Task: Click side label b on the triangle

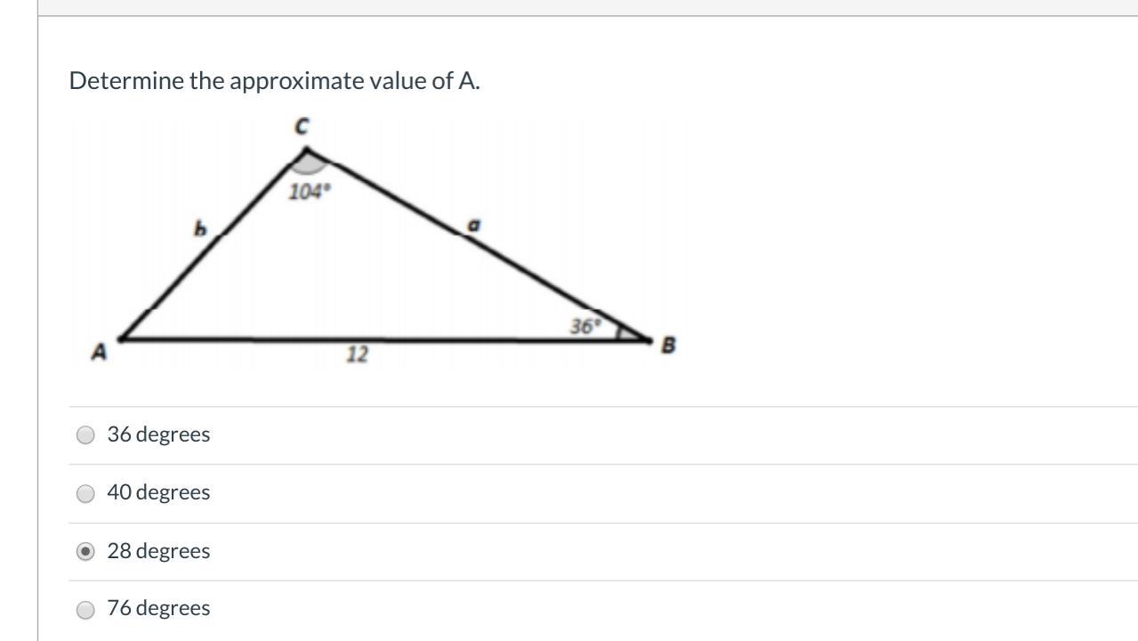Action: (200, 229)
